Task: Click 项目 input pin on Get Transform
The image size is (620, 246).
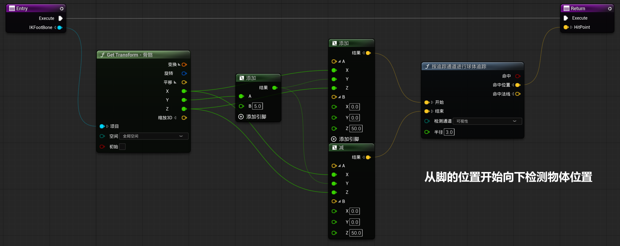Action: click(x=102, y=126)
